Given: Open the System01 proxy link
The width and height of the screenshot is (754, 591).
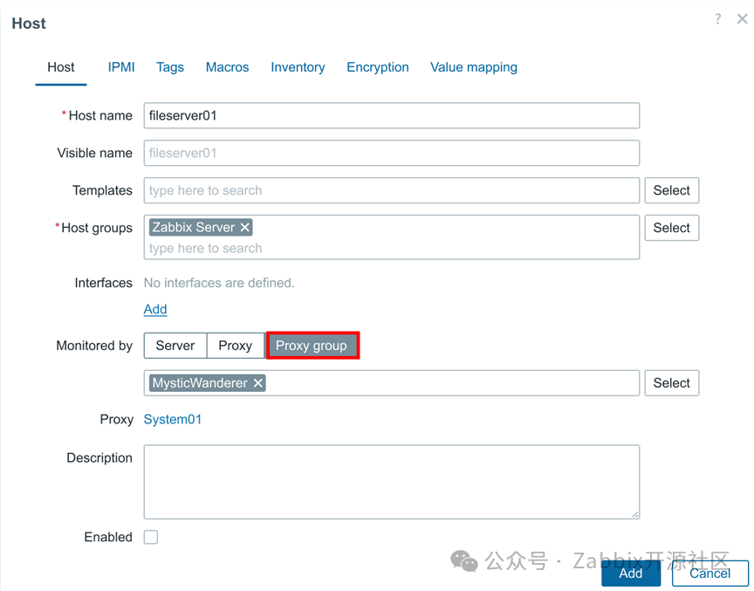Looking at the screenshot, I should pyautogui.click(x=173, y=419).
